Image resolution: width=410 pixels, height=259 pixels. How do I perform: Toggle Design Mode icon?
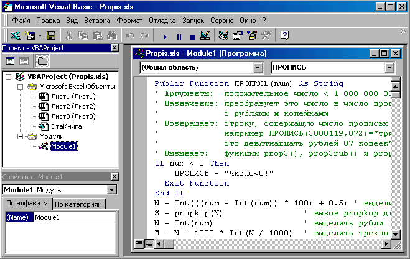click(x=205, y=35)
